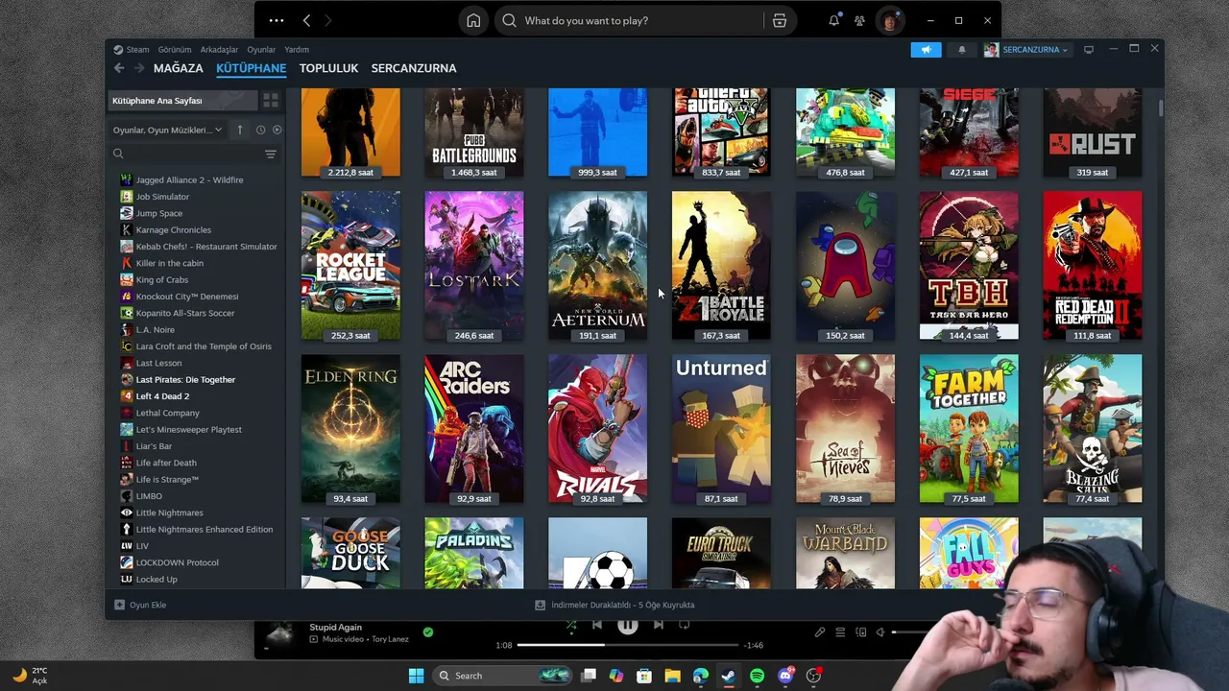Open File Explorer from the taskbar
Viewport: 1229px width, 691px height.
coord(672,676)
